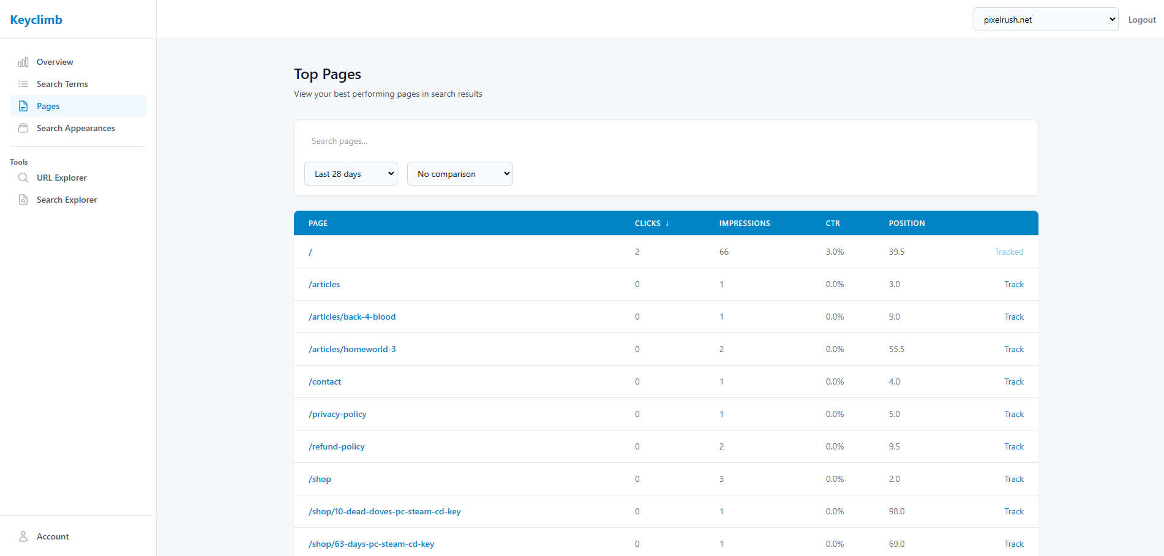Go to Search Terms
The image size is (1164, 556).
(78, 84)
